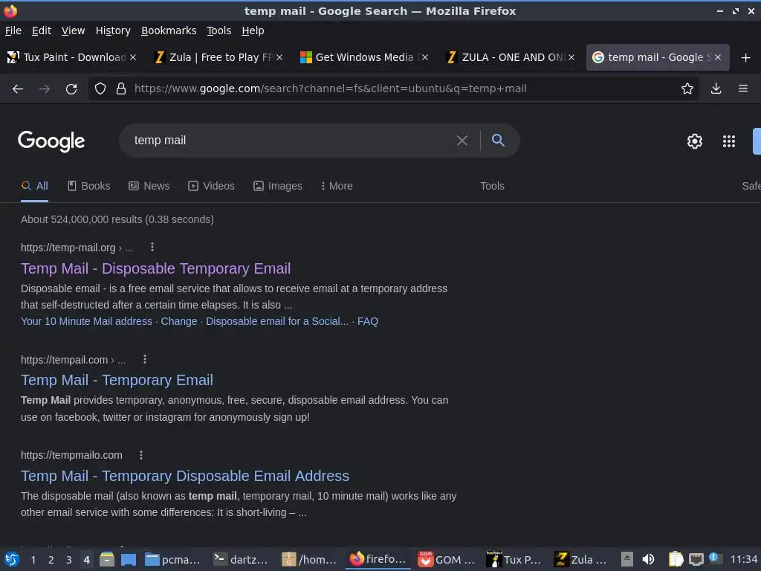The height and width of the screenshot is (571, 761).
Task: Open the Firefox hamburger application menu
Action: [743, 88]
